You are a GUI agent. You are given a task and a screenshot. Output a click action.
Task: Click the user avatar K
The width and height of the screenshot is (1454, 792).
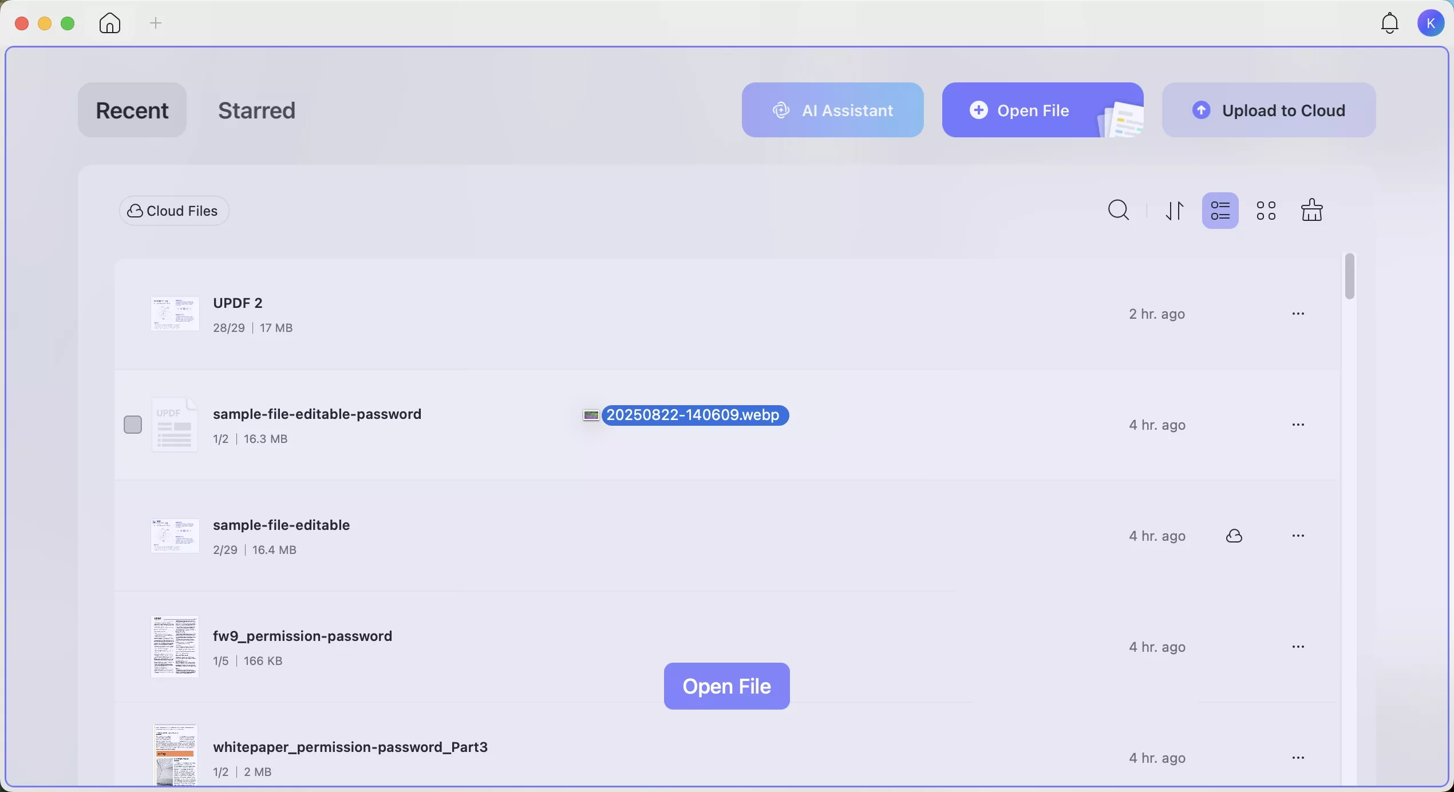1431,23
